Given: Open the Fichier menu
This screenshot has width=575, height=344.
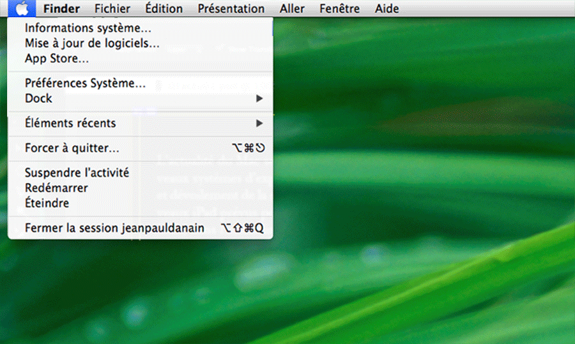Looking at the screenshot, I should (112, 9).
